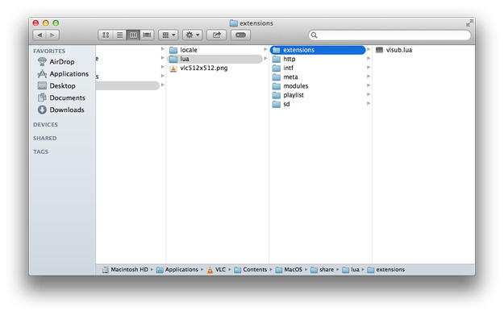
Task: Select the vlsub.lua file
Action: click(x=394, y=50)
